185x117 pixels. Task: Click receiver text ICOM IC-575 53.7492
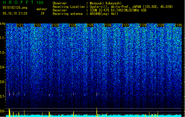(118, 10)
